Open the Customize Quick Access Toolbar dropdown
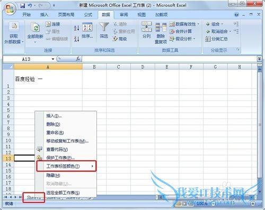This screenshot has width=265, height=210. [x=54, y=6]
